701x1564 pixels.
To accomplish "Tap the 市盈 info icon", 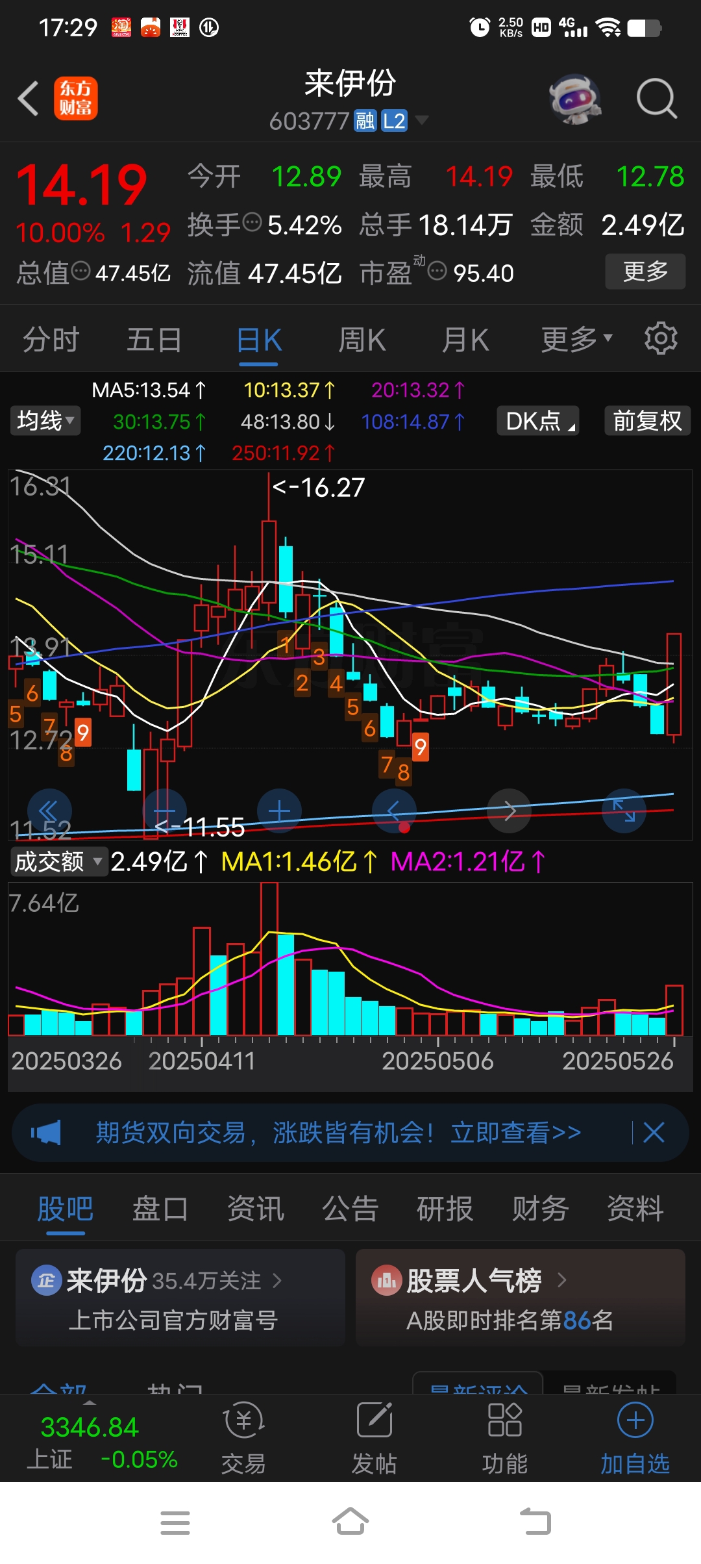I will click(x=437, y=270).
